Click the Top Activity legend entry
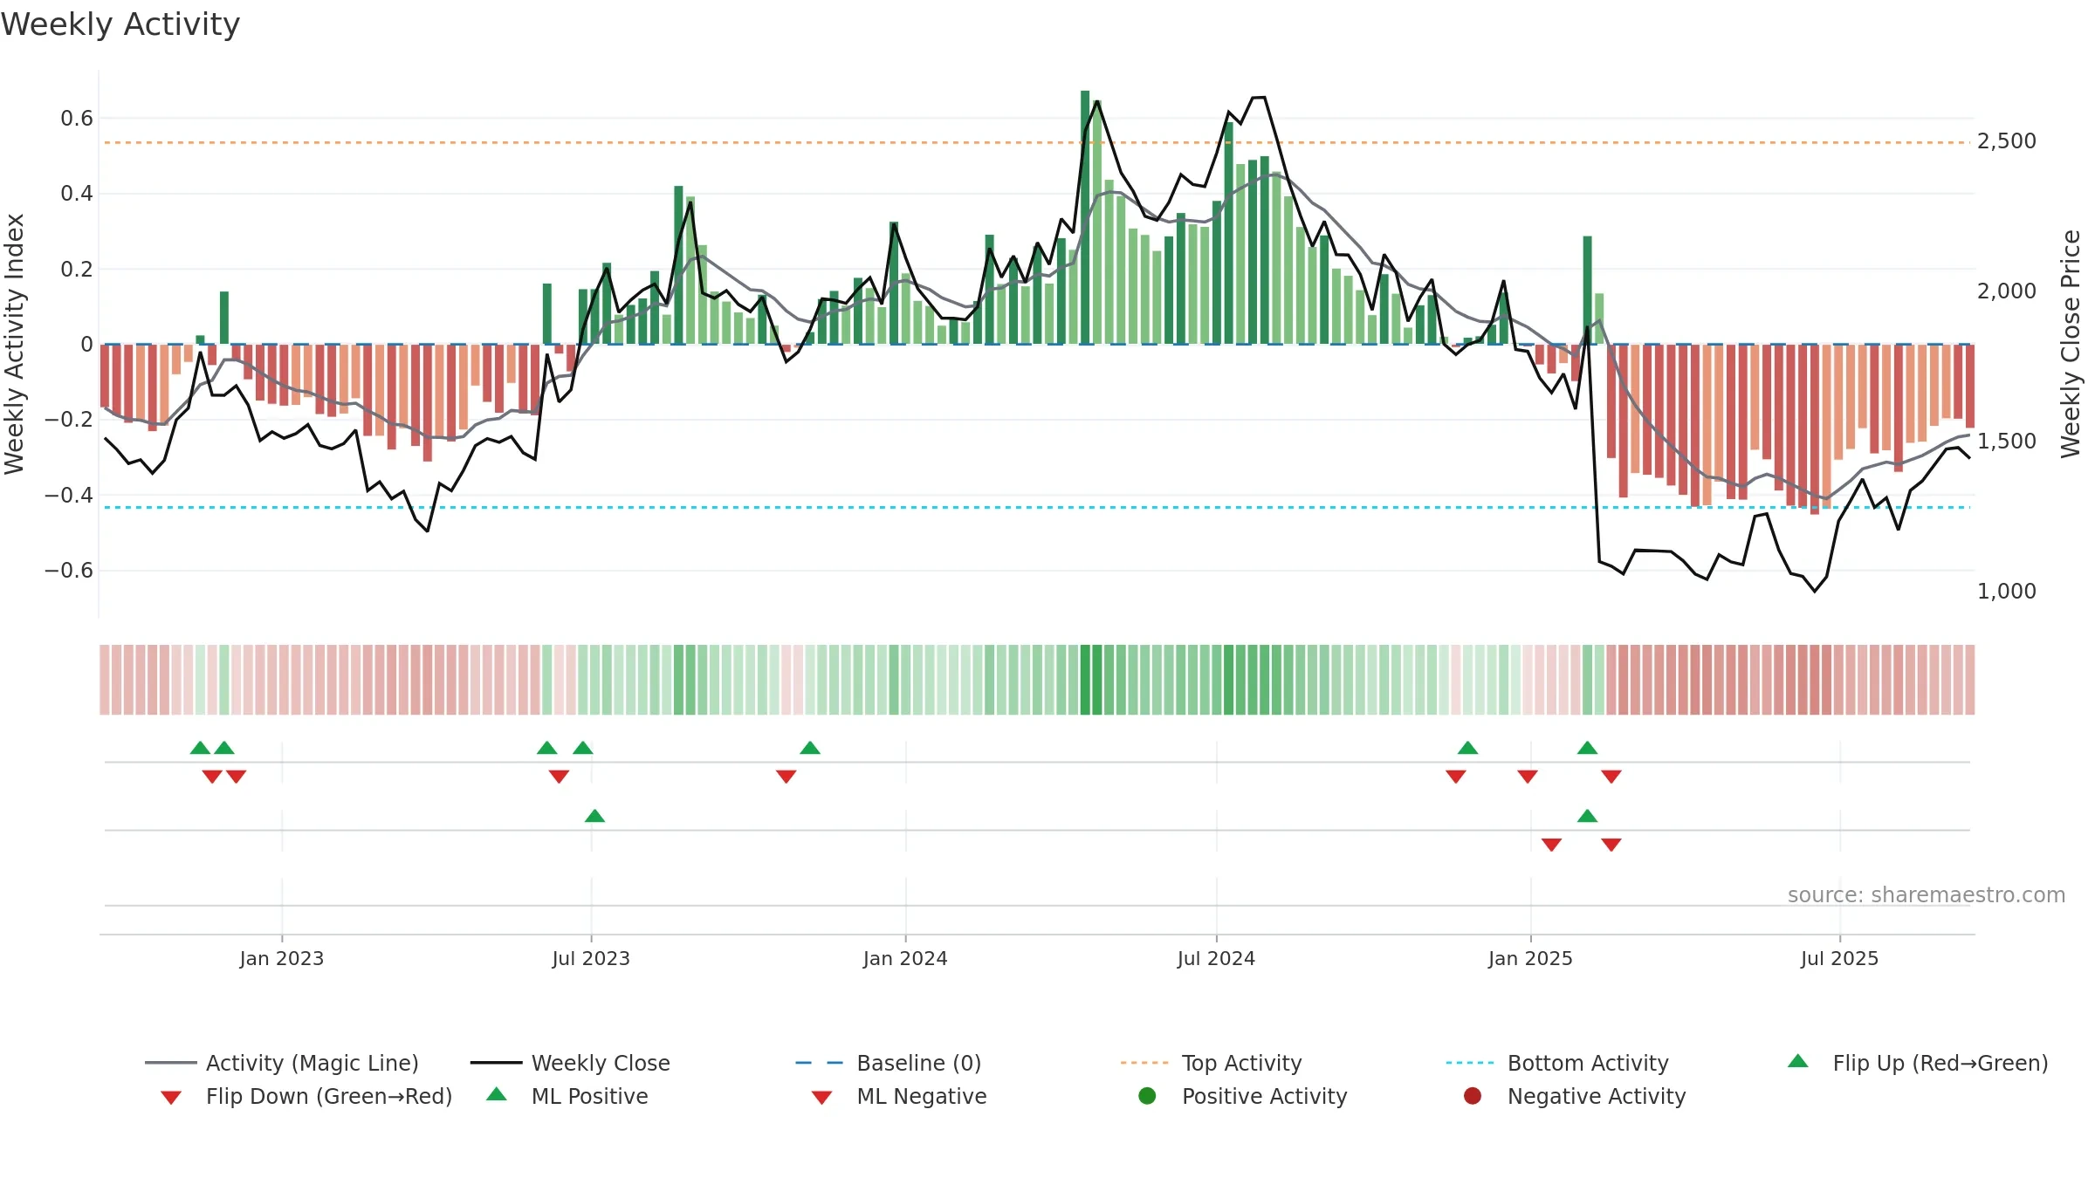The height and width of the screenshot is (1178, 2095). click(x=1211, y=1063)
